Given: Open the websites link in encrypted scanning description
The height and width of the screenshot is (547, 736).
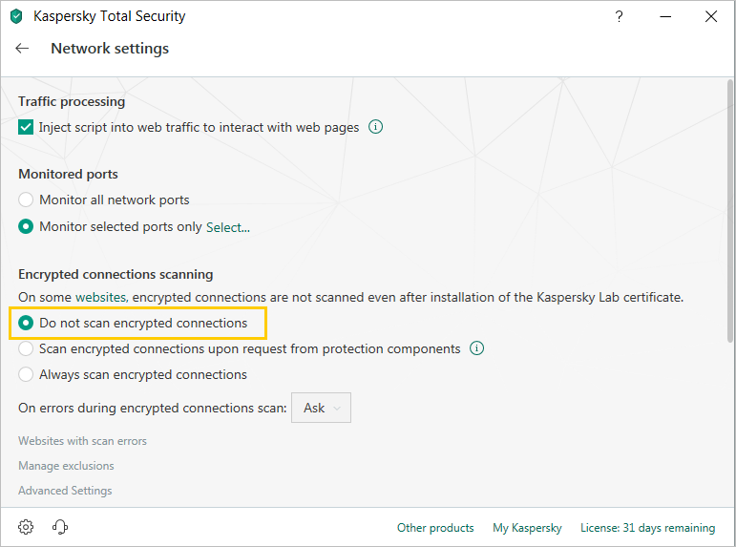Looking at the screenshot, I should 101,297.
